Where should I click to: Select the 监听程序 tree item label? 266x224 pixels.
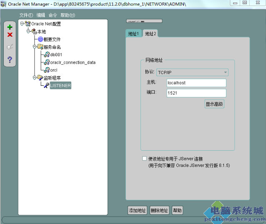click(52, 78)
